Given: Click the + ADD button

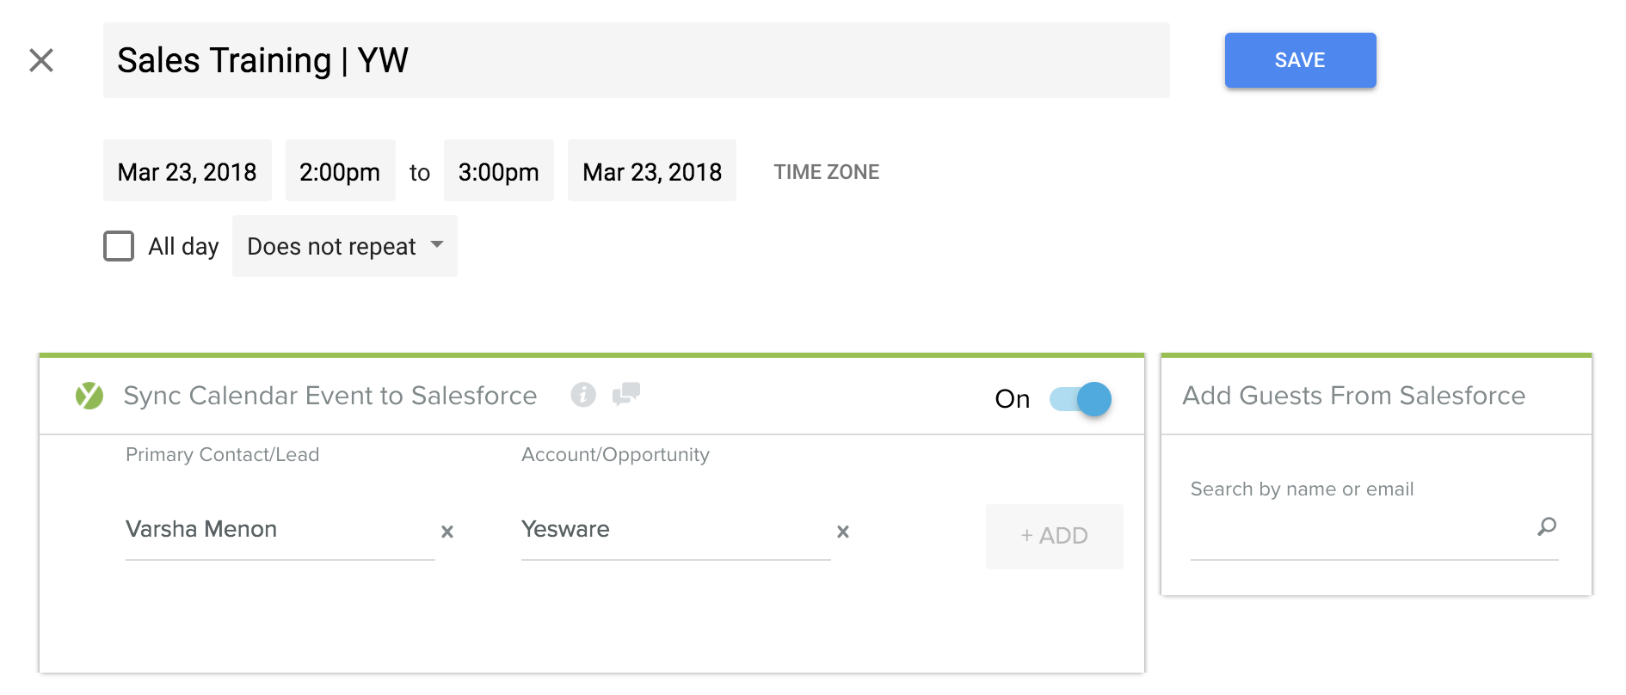Looking at the screenshot, I should tap(1054, 536).
